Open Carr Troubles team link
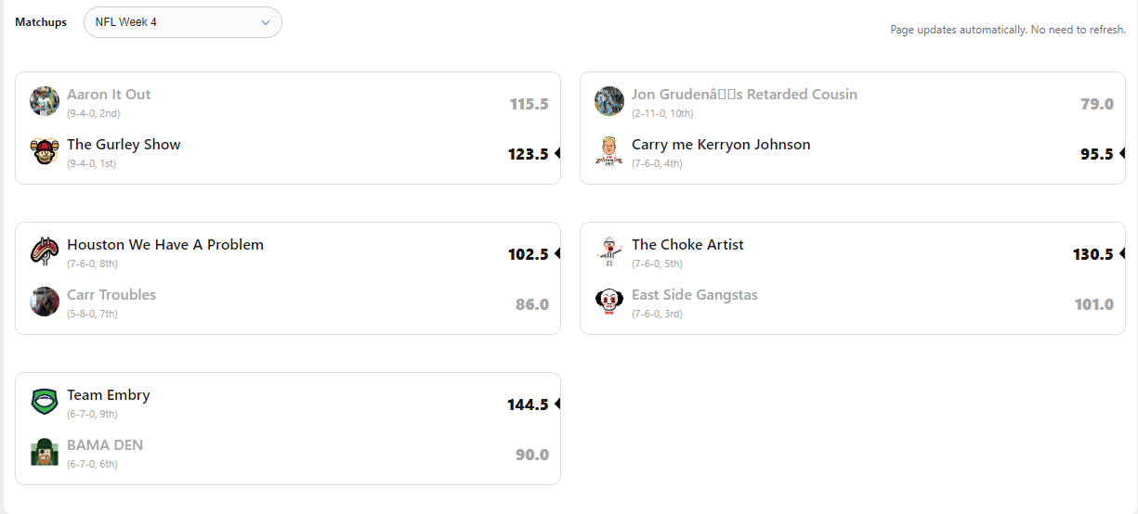 pos(111,295)
